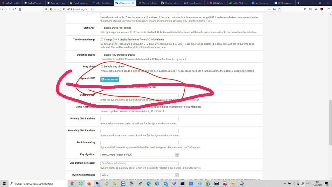Close the active office.localdomain tab
The width and height of the screenshot is (332, 187).
(x=133, y=3)
